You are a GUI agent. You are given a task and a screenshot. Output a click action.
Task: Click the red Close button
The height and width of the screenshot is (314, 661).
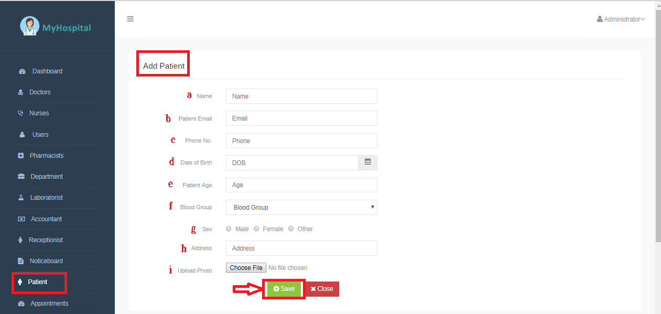(322, 289)
